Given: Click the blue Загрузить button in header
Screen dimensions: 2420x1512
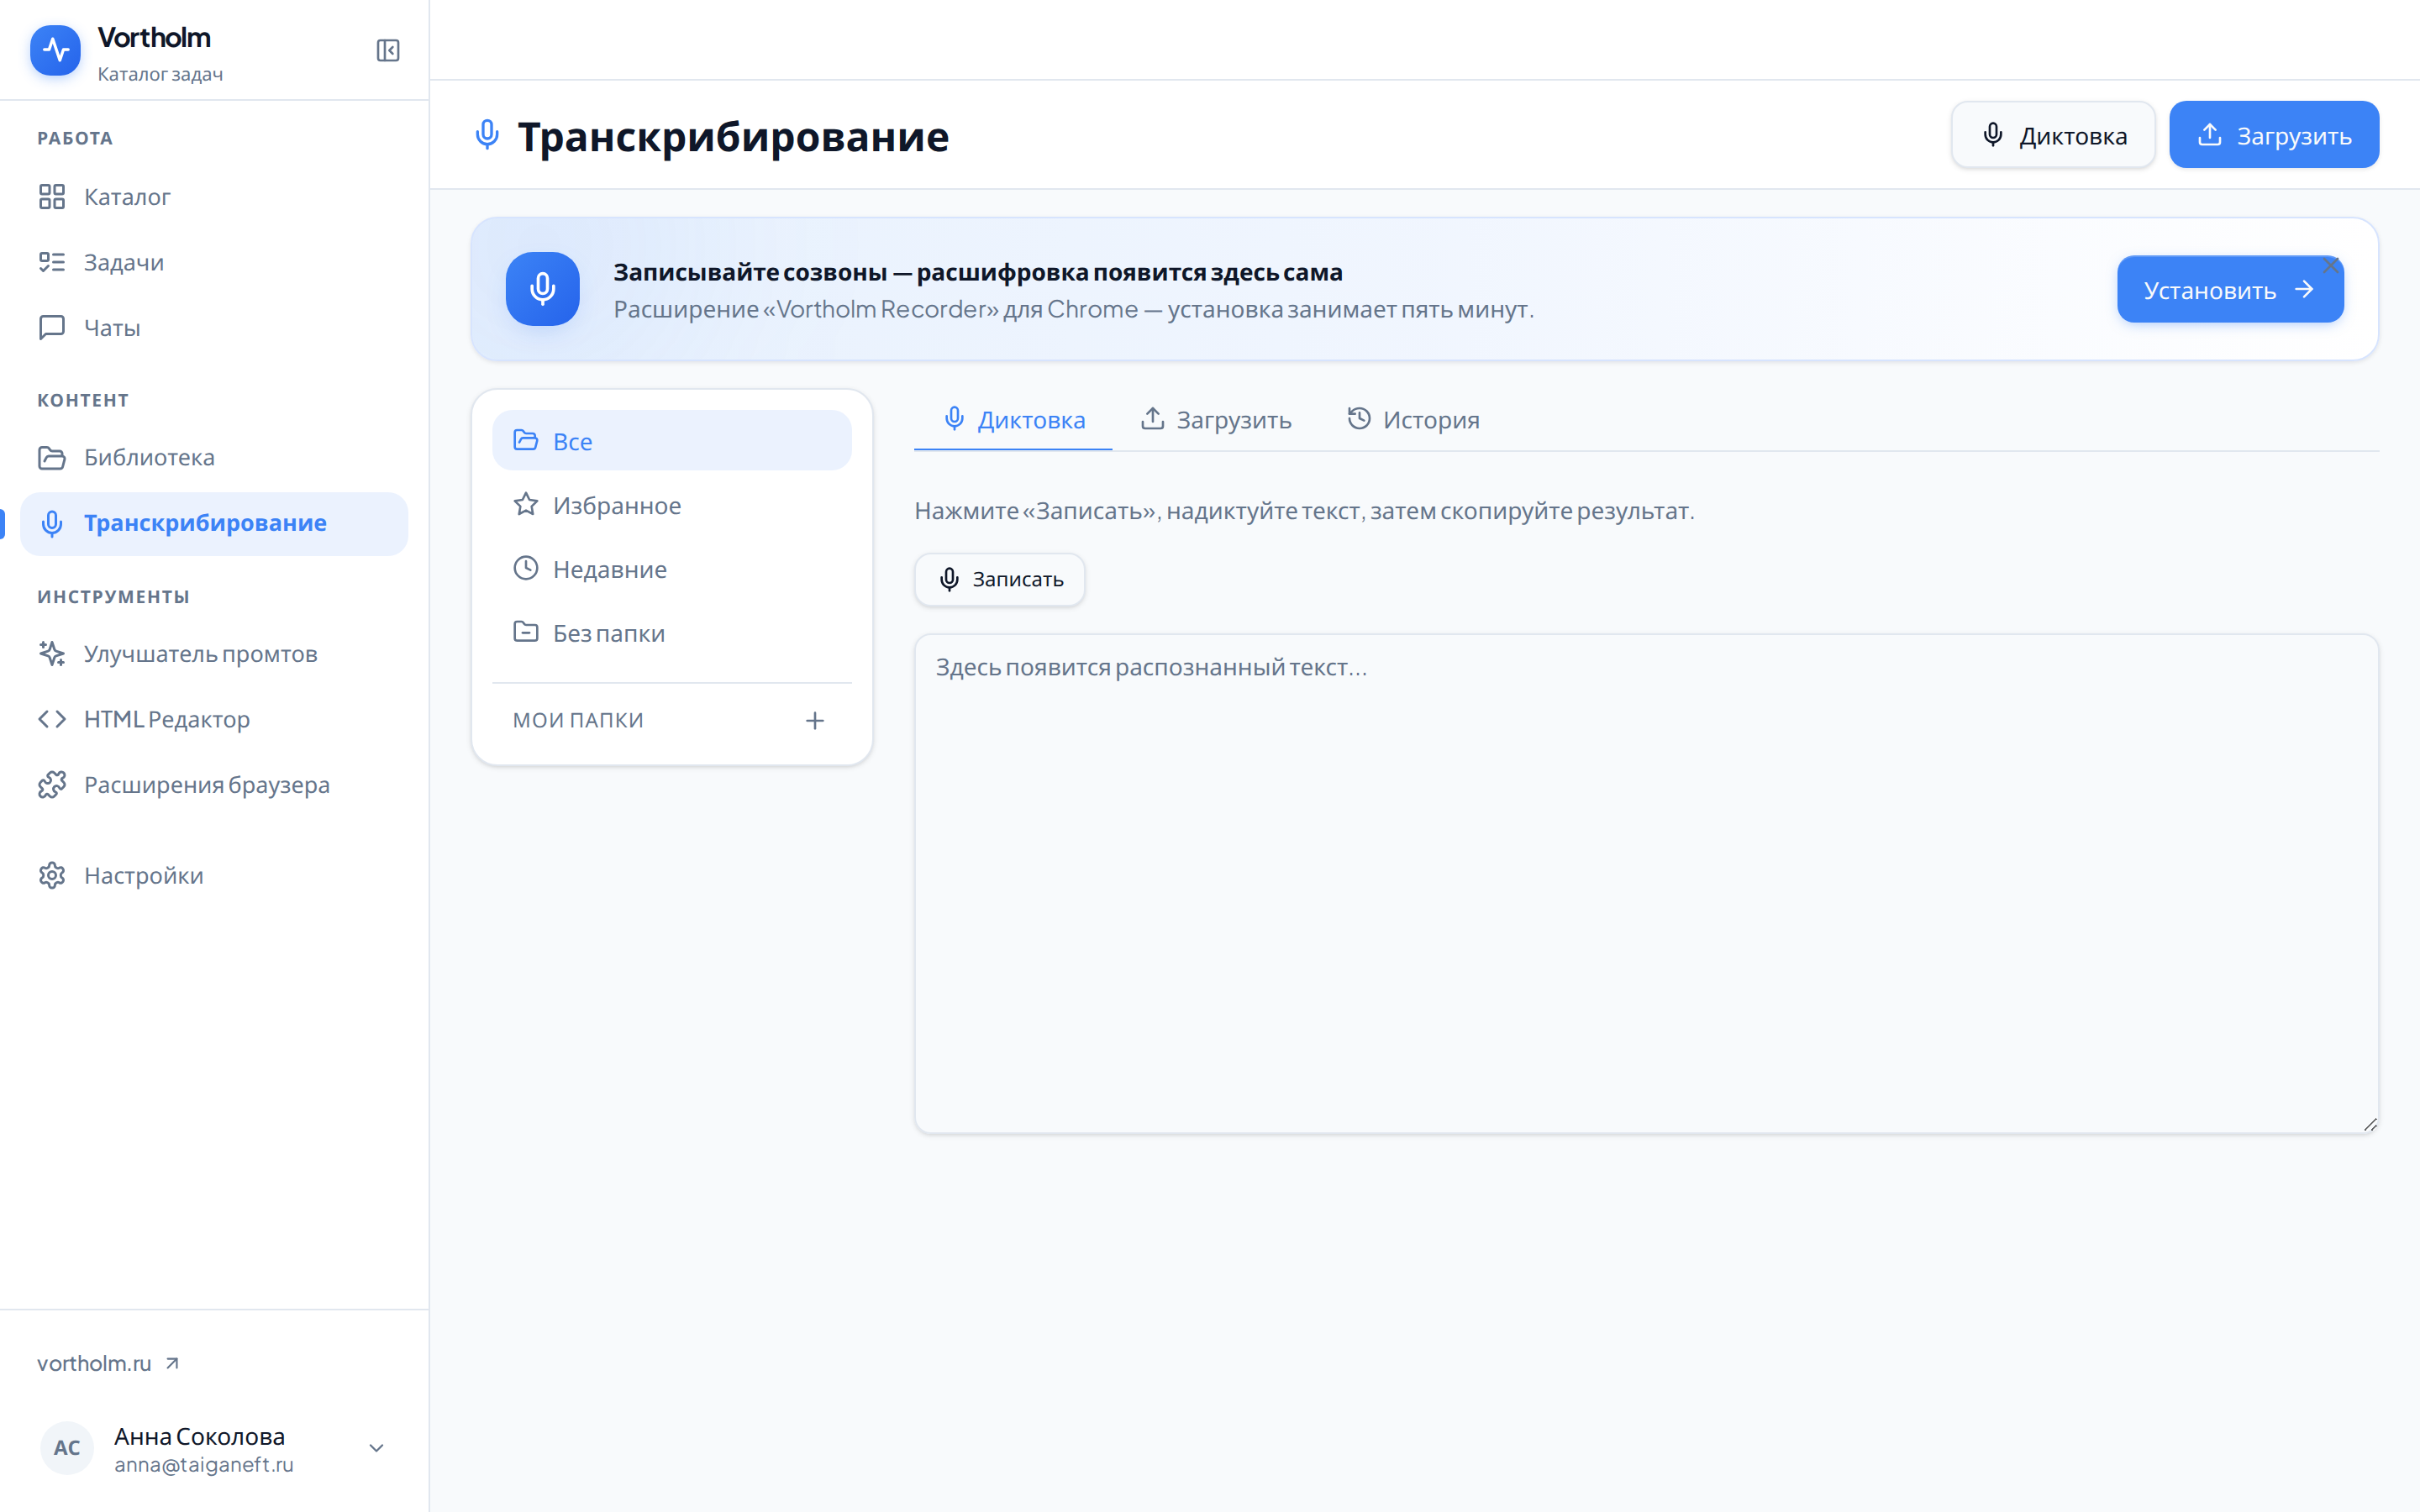Looking at the screenshot, I should coord(2274,135).
